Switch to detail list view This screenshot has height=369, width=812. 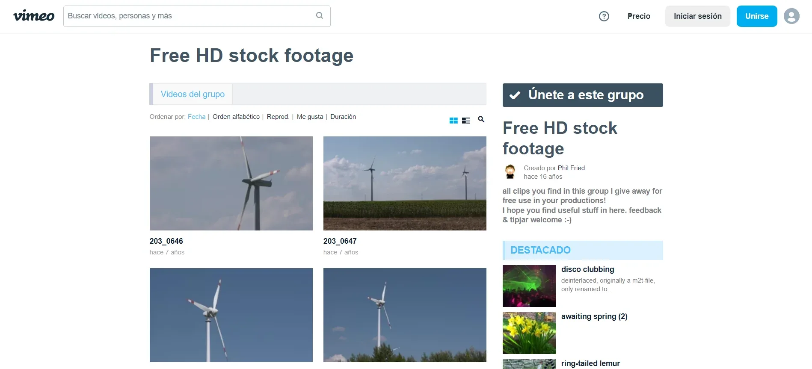tap(466, 121)
